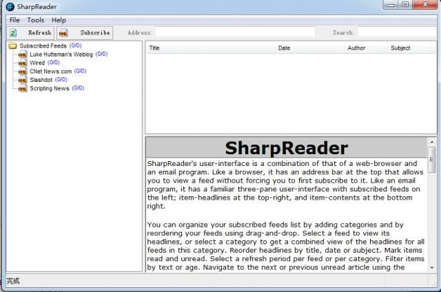Click the XML icon beside Wired
441x292 pixels.
point(23,63)
